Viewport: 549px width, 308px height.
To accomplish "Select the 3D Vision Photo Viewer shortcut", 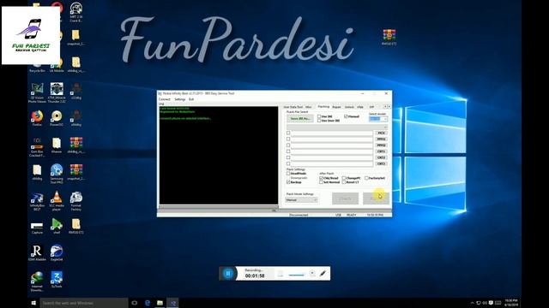I will [x=37, y=93].
